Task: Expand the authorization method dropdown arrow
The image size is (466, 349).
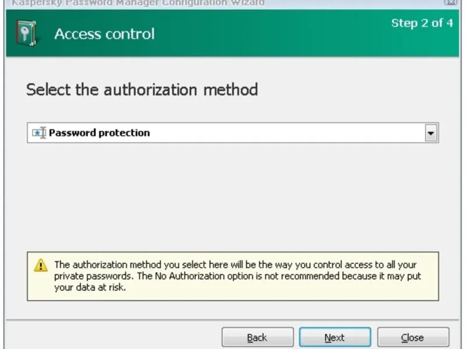Action: tap(430, 133)
